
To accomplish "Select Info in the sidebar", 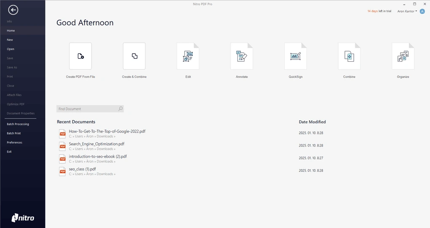I will (9, 22).
